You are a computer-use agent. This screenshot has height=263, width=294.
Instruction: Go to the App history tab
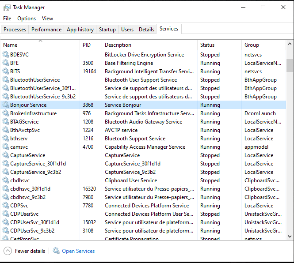80,30
